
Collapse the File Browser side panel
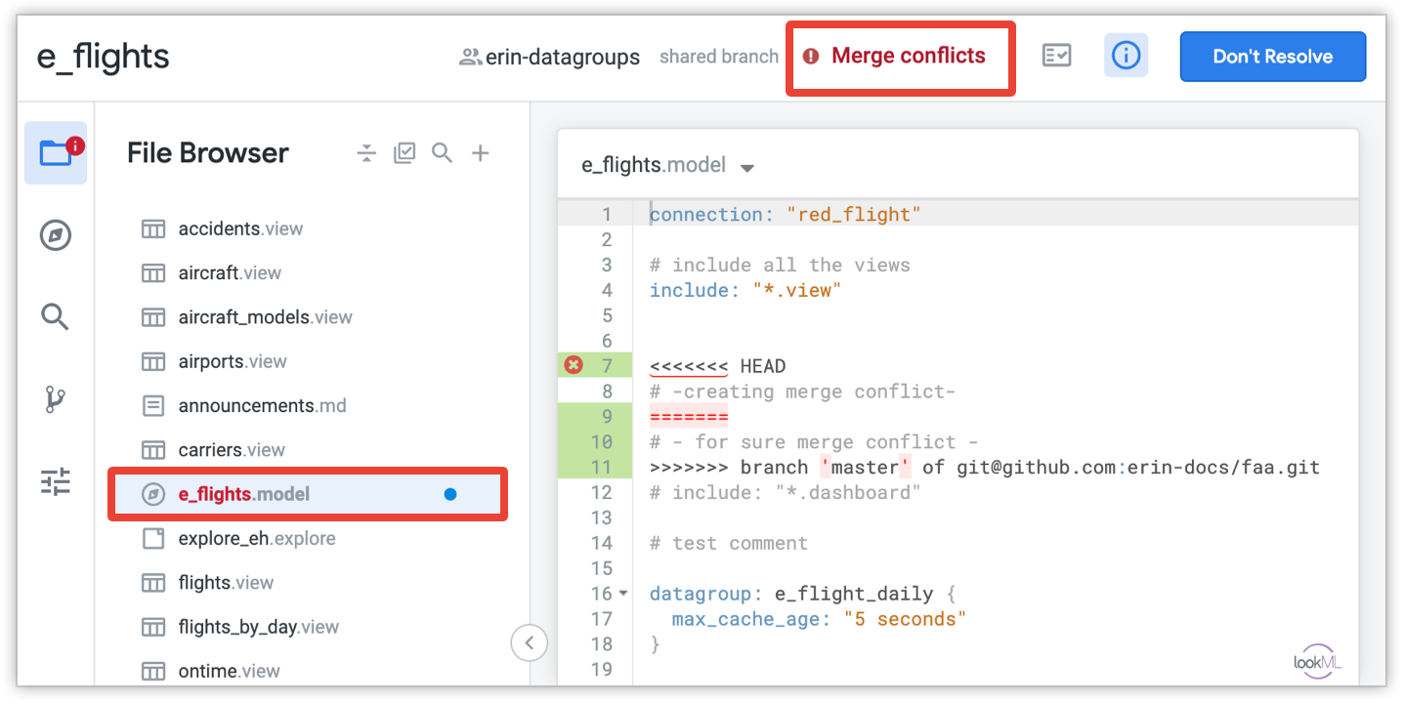pyautogui.click(x=529, y=642)
